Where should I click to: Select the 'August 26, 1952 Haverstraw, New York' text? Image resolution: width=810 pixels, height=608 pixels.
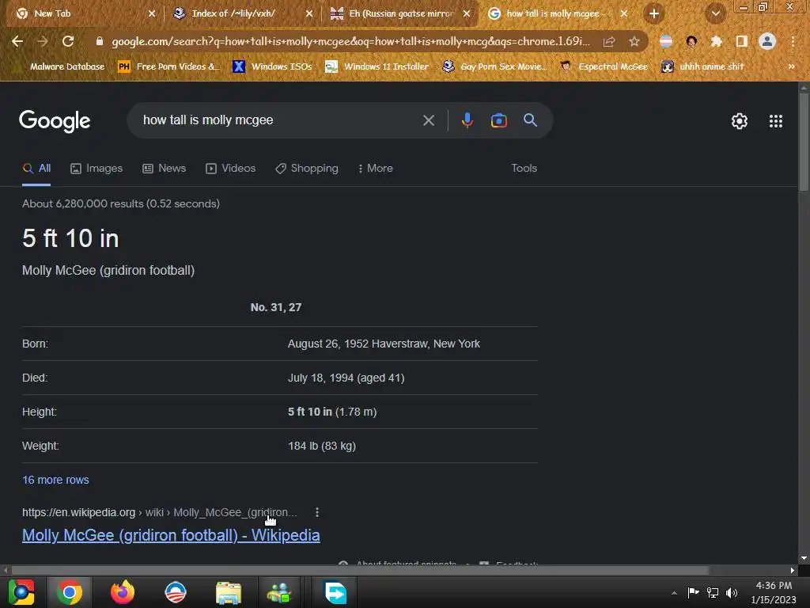coord(384,344)
